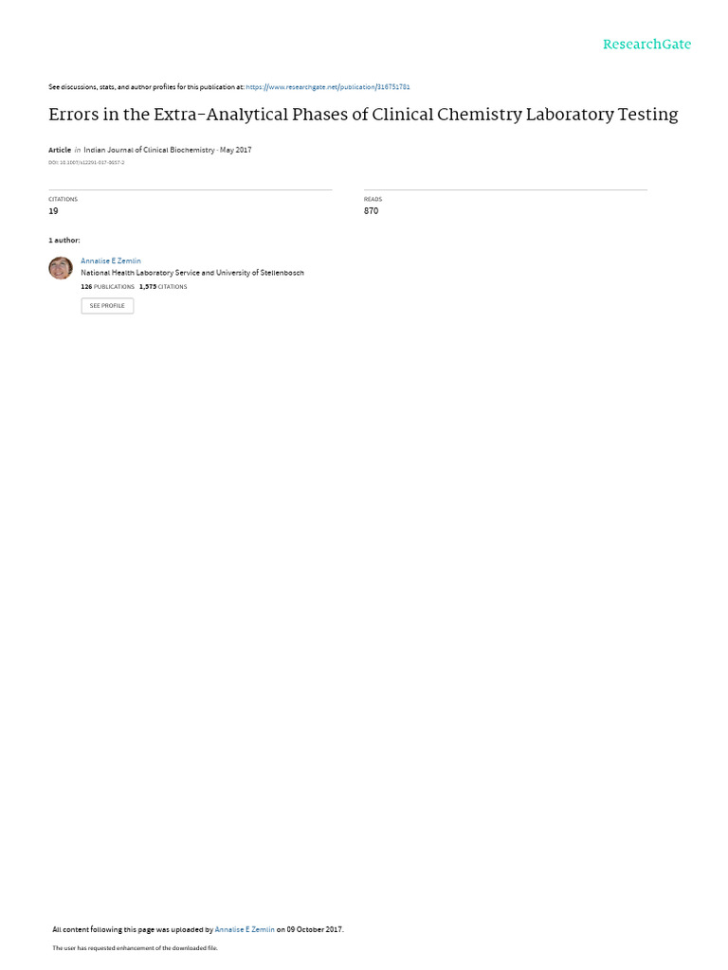Click the CITATIONS heading label
This screenshot has height=970, width=728.
[64, 199]
